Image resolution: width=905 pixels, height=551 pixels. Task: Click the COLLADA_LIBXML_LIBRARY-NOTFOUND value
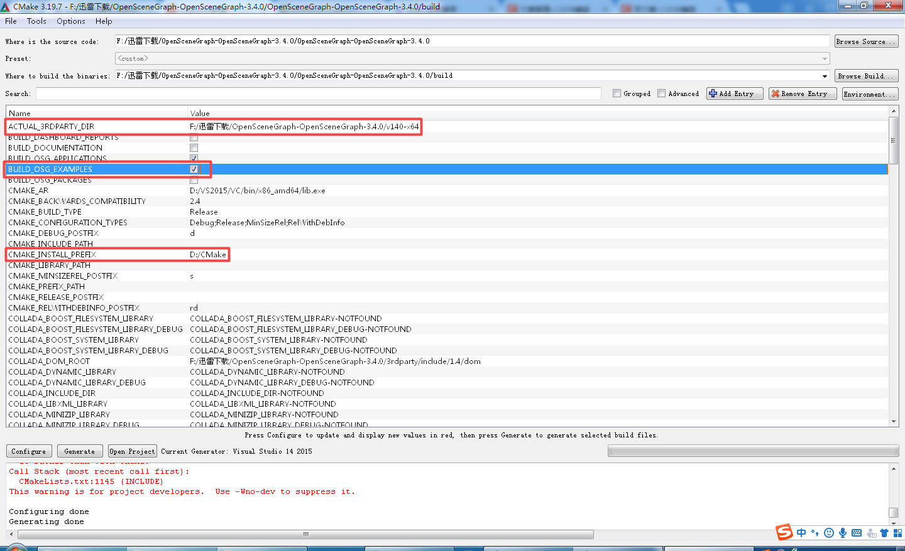[263, 404]
